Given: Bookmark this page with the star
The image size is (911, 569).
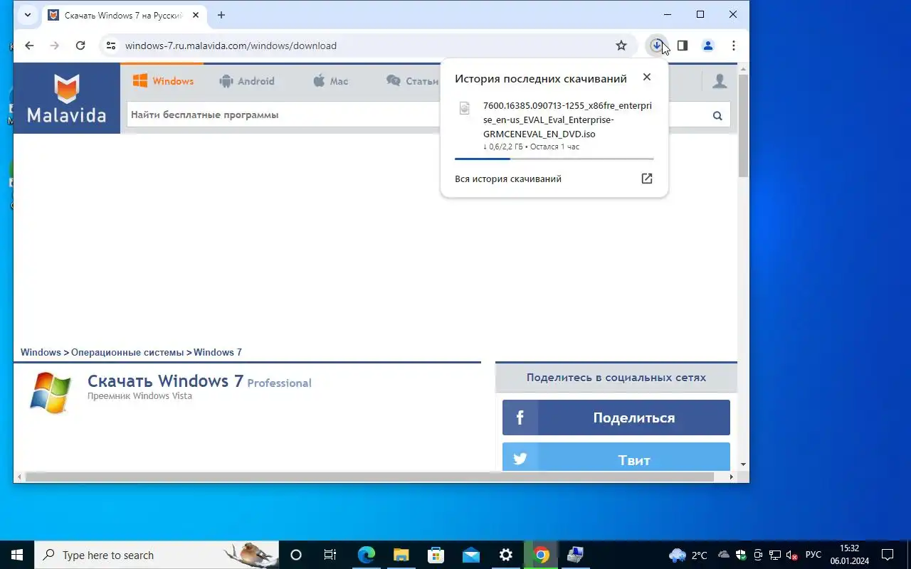Looking at the screenshot, I should 621,46.
